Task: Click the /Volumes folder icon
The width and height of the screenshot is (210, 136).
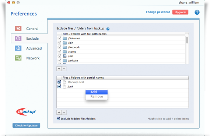Action: (65, 39)
